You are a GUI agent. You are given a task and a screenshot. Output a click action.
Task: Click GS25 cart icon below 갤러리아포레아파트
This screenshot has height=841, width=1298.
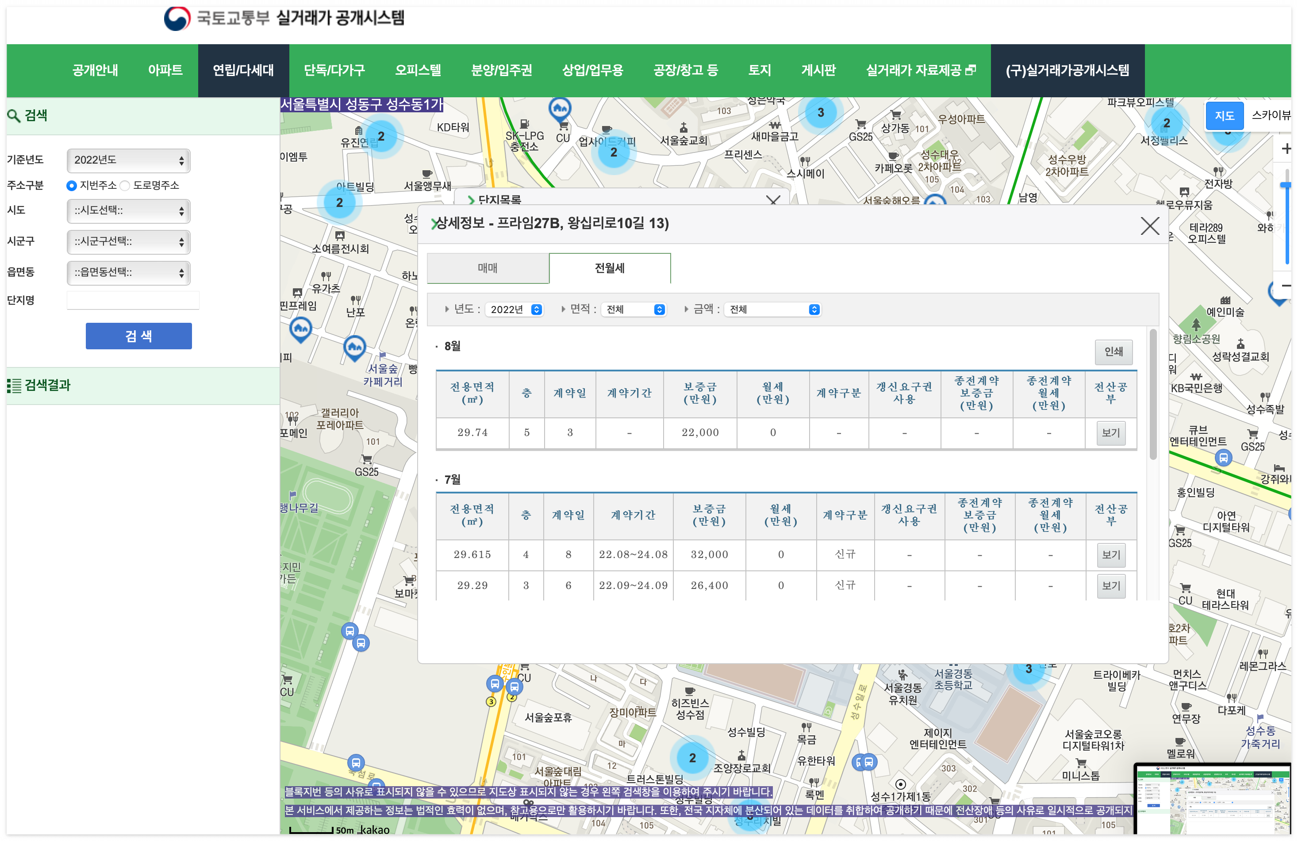(366, 459)
